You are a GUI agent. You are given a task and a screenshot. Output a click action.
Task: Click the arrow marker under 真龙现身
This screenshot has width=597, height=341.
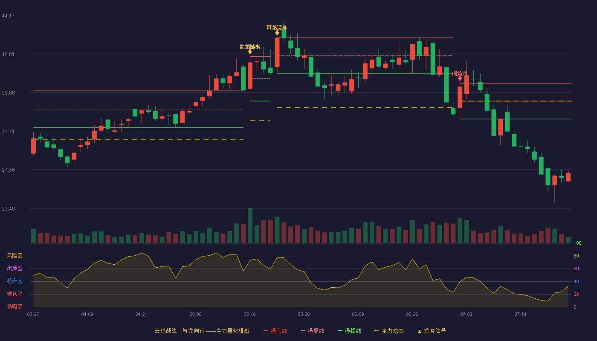(277, 33)
